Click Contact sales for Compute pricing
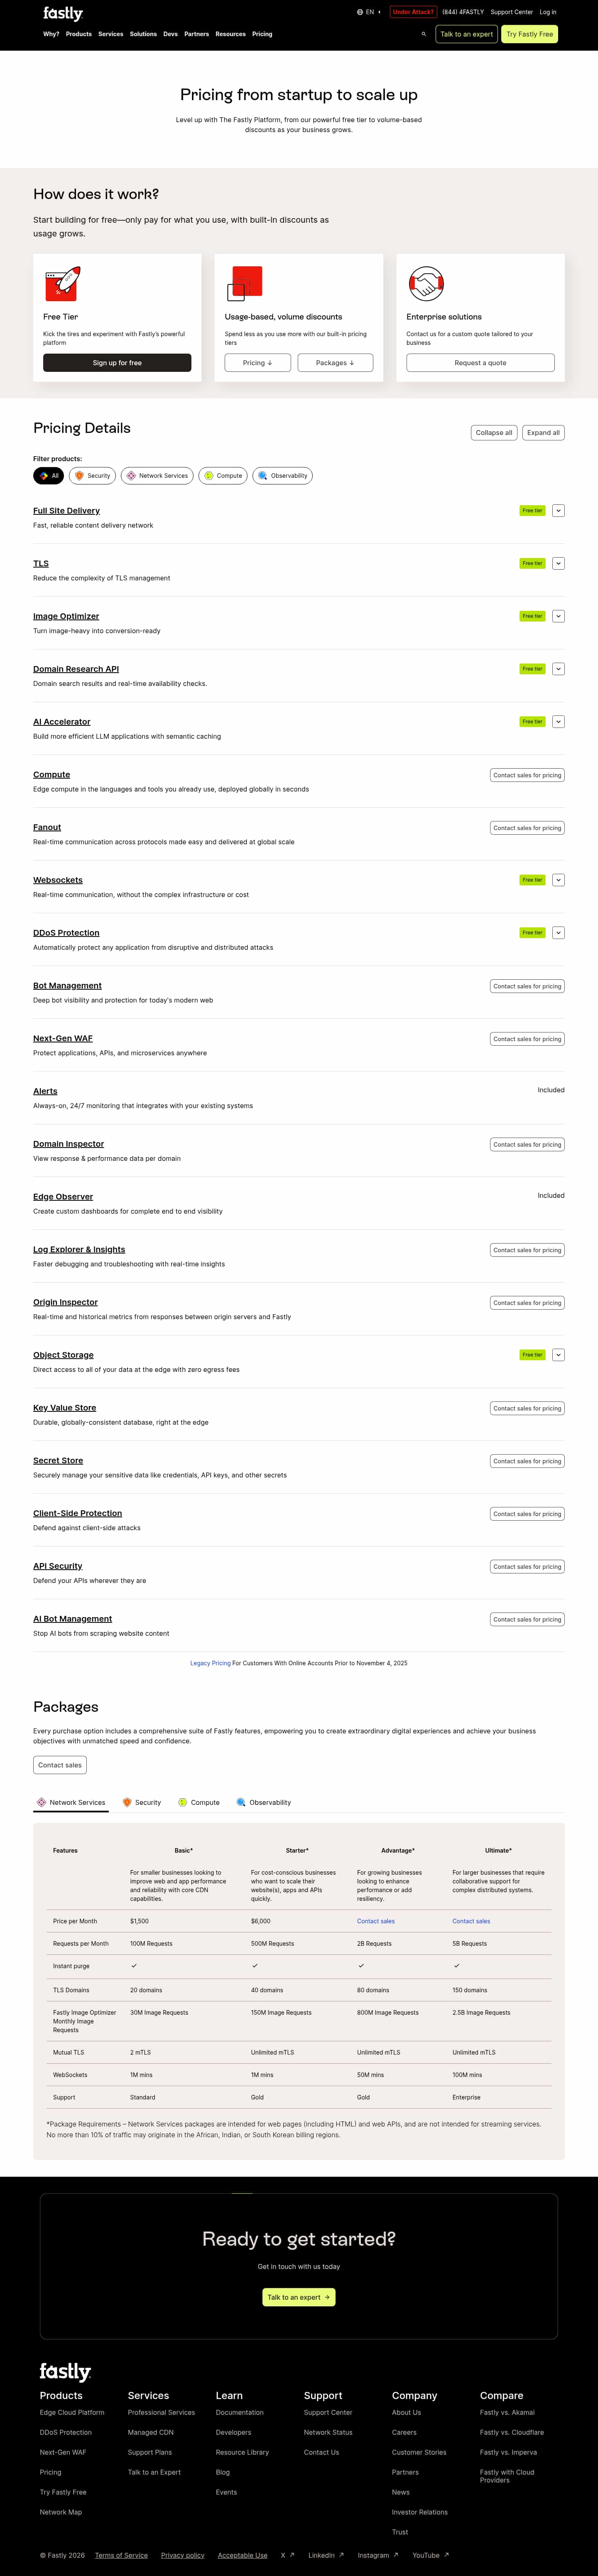This screenshot has height=2576, width=598. click(x=527, y=775)
